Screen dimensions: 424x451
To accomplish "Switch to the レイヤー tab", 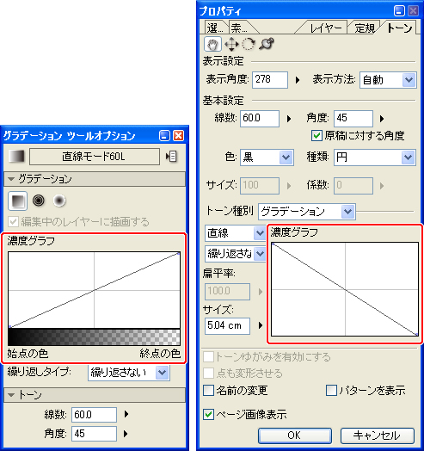I will [325, 28].
